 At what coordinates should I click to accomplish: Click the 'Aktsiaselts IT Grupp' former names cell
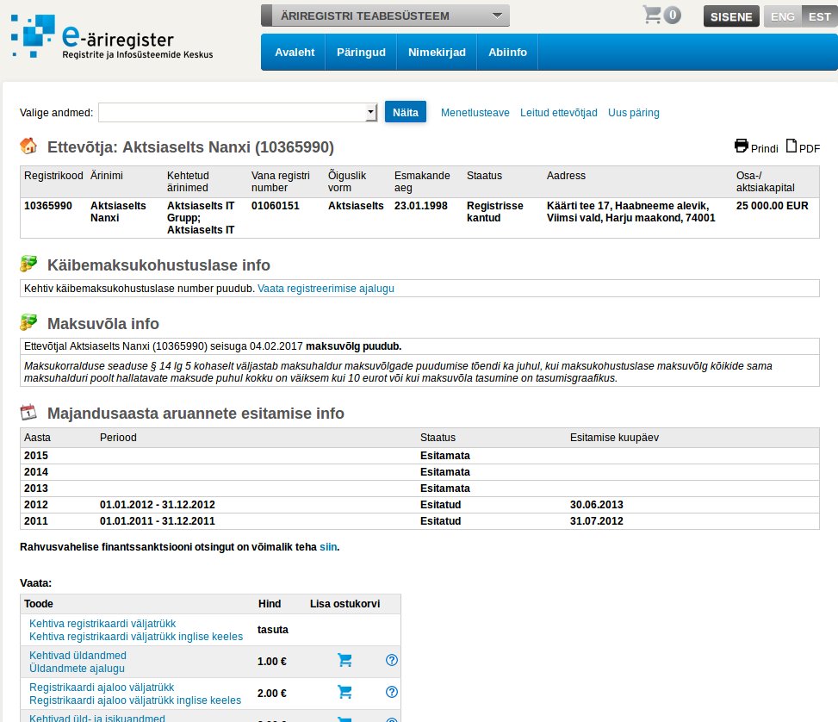click(x=201, y=218)
